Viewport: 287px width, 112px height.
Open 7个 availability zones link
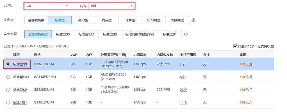point(182,64)
